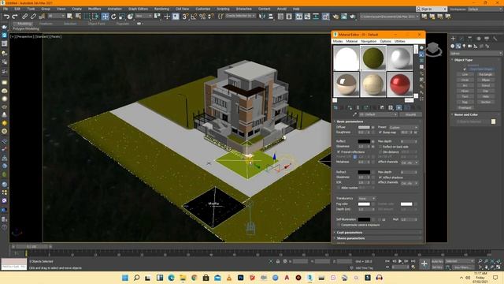
Task: Click the Play Animation button
Action: tap(400, 261)
